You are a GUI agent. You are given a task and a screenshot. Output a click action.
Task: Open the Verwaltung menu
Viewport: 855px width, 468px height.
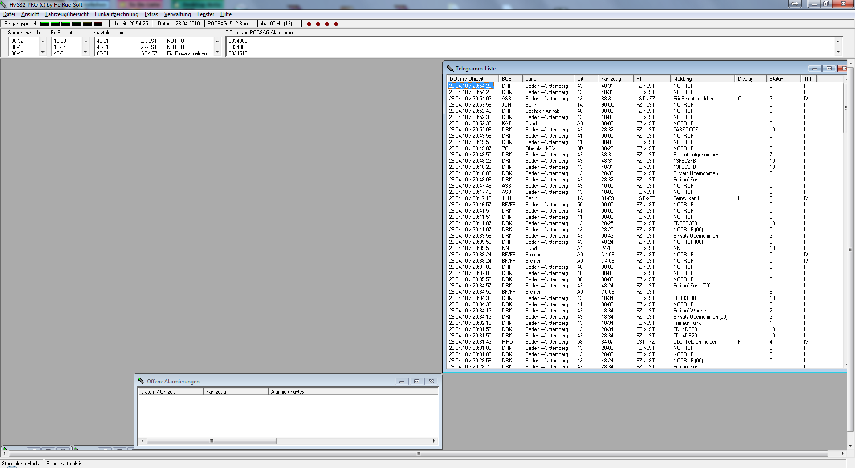[177, 14]
